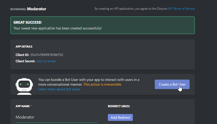This screenshot has width=217, height=124.
Task: Click the APP DETAILS section heading
Action: tap(24, 47)
